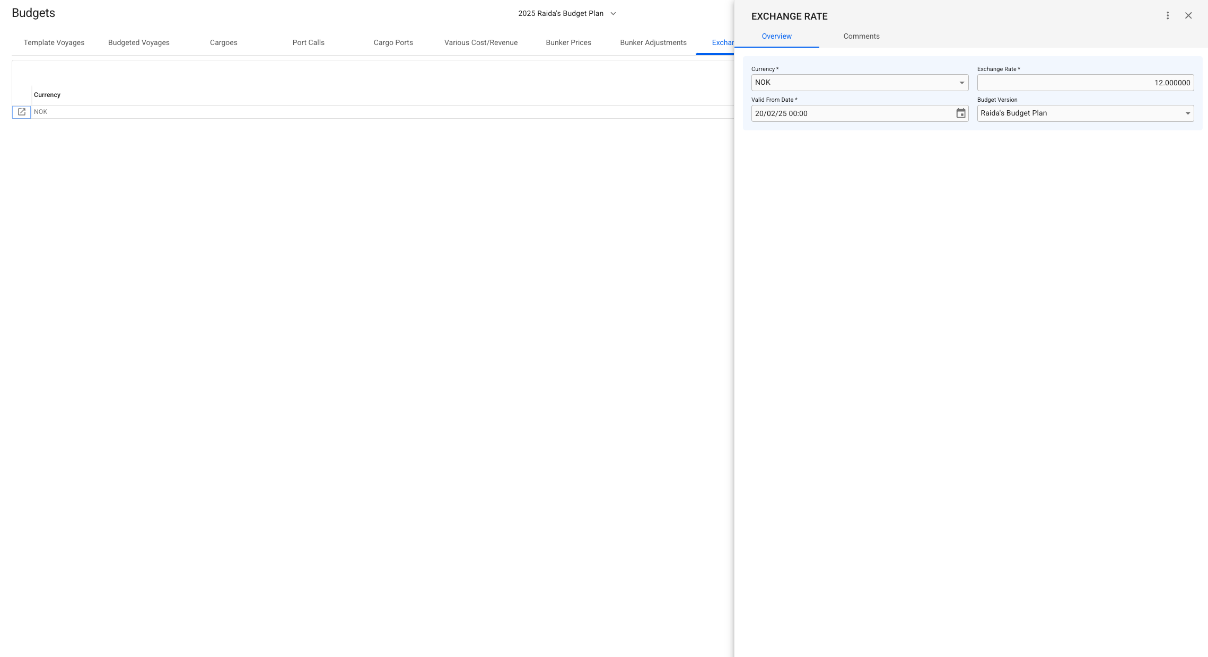
Task: Click the Exchange Rate input field
Action: pyautogui.click(x=1085, y=83)
